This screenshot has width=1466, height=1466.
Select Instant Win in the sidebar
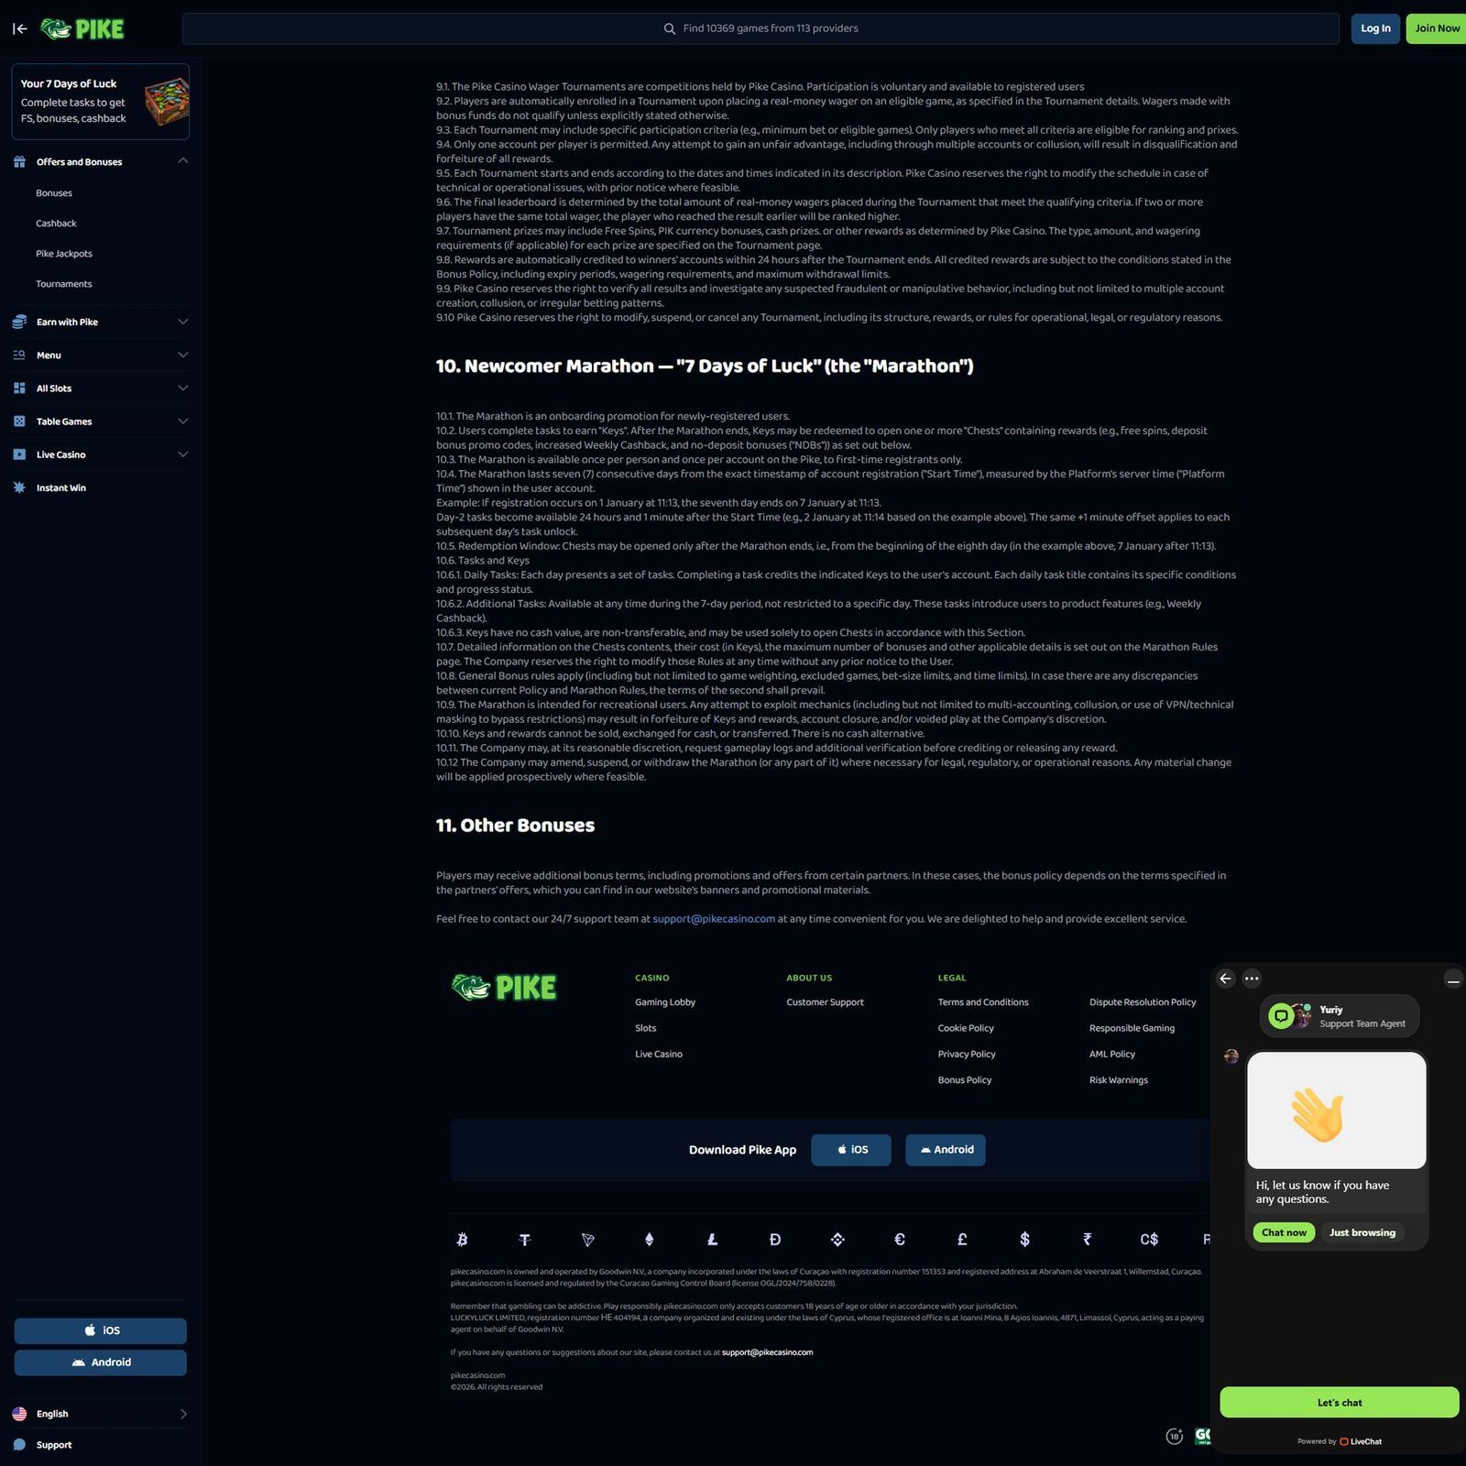coord(61,487)
